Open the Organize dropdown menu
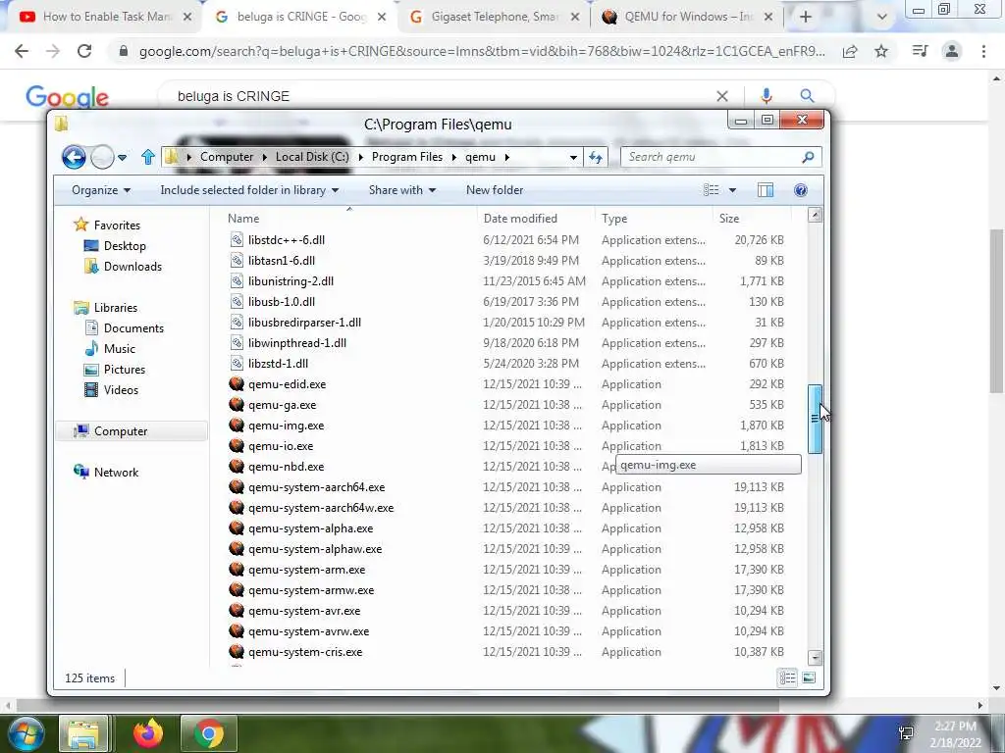 coord(101,190)
